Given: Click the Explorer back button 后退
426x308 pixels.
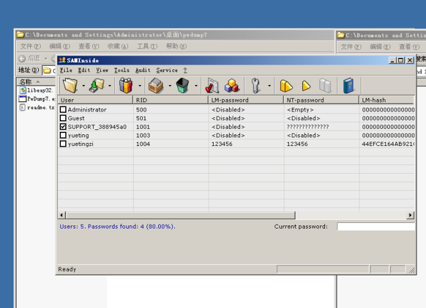Looking at the screenshot, I should click(30, 59).
